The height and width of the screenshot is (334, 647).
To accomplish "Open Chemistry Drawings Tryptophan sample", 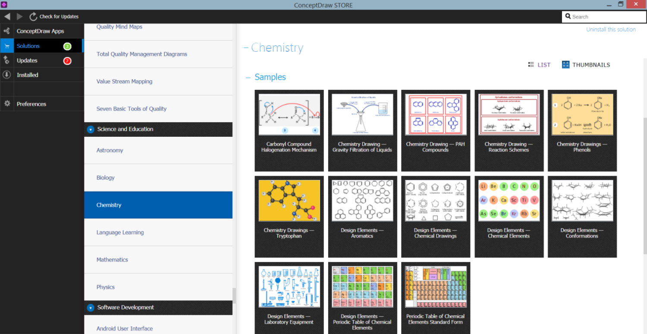I will [x=289, y=217].
